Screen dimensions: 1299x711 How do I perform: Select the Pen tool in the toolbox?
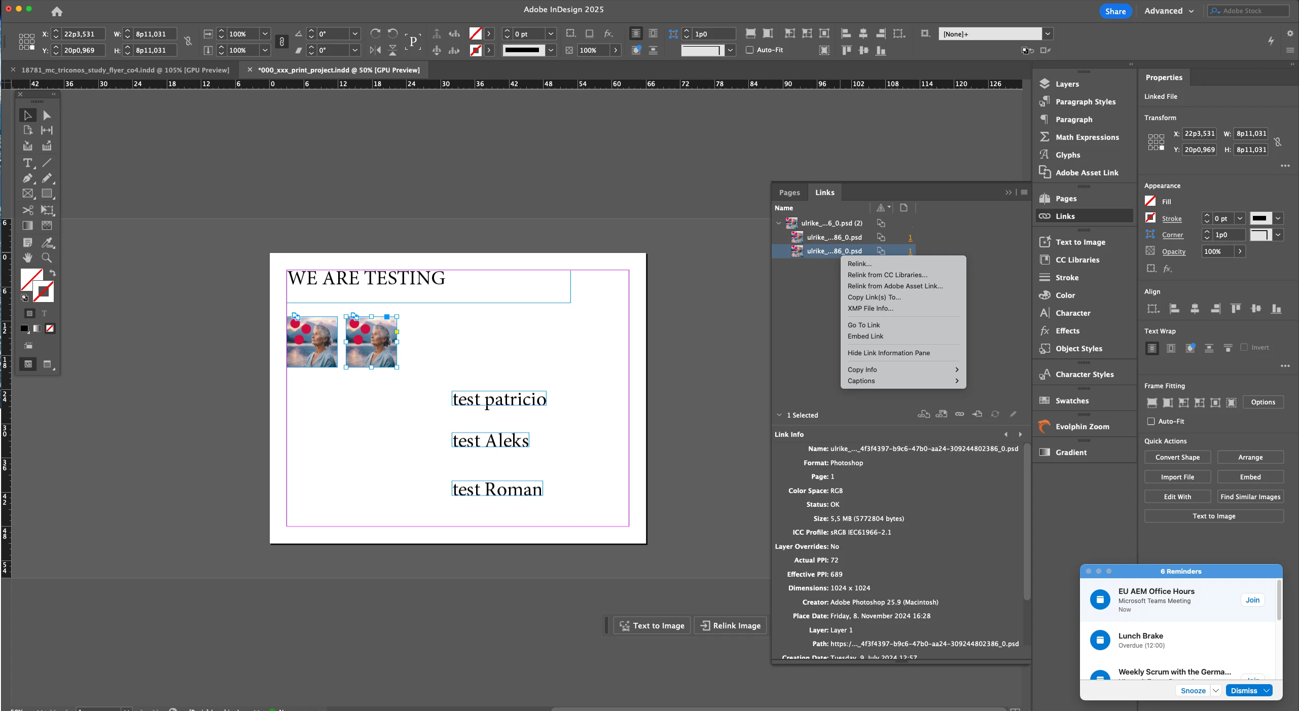point(27,178)
